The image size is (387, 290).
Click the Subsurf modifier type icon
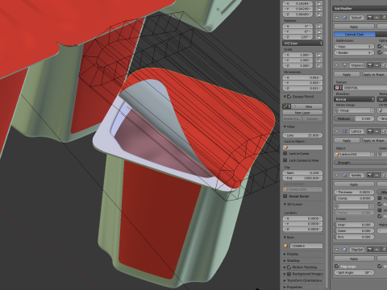pyautogui.click(x=345, y=18)
